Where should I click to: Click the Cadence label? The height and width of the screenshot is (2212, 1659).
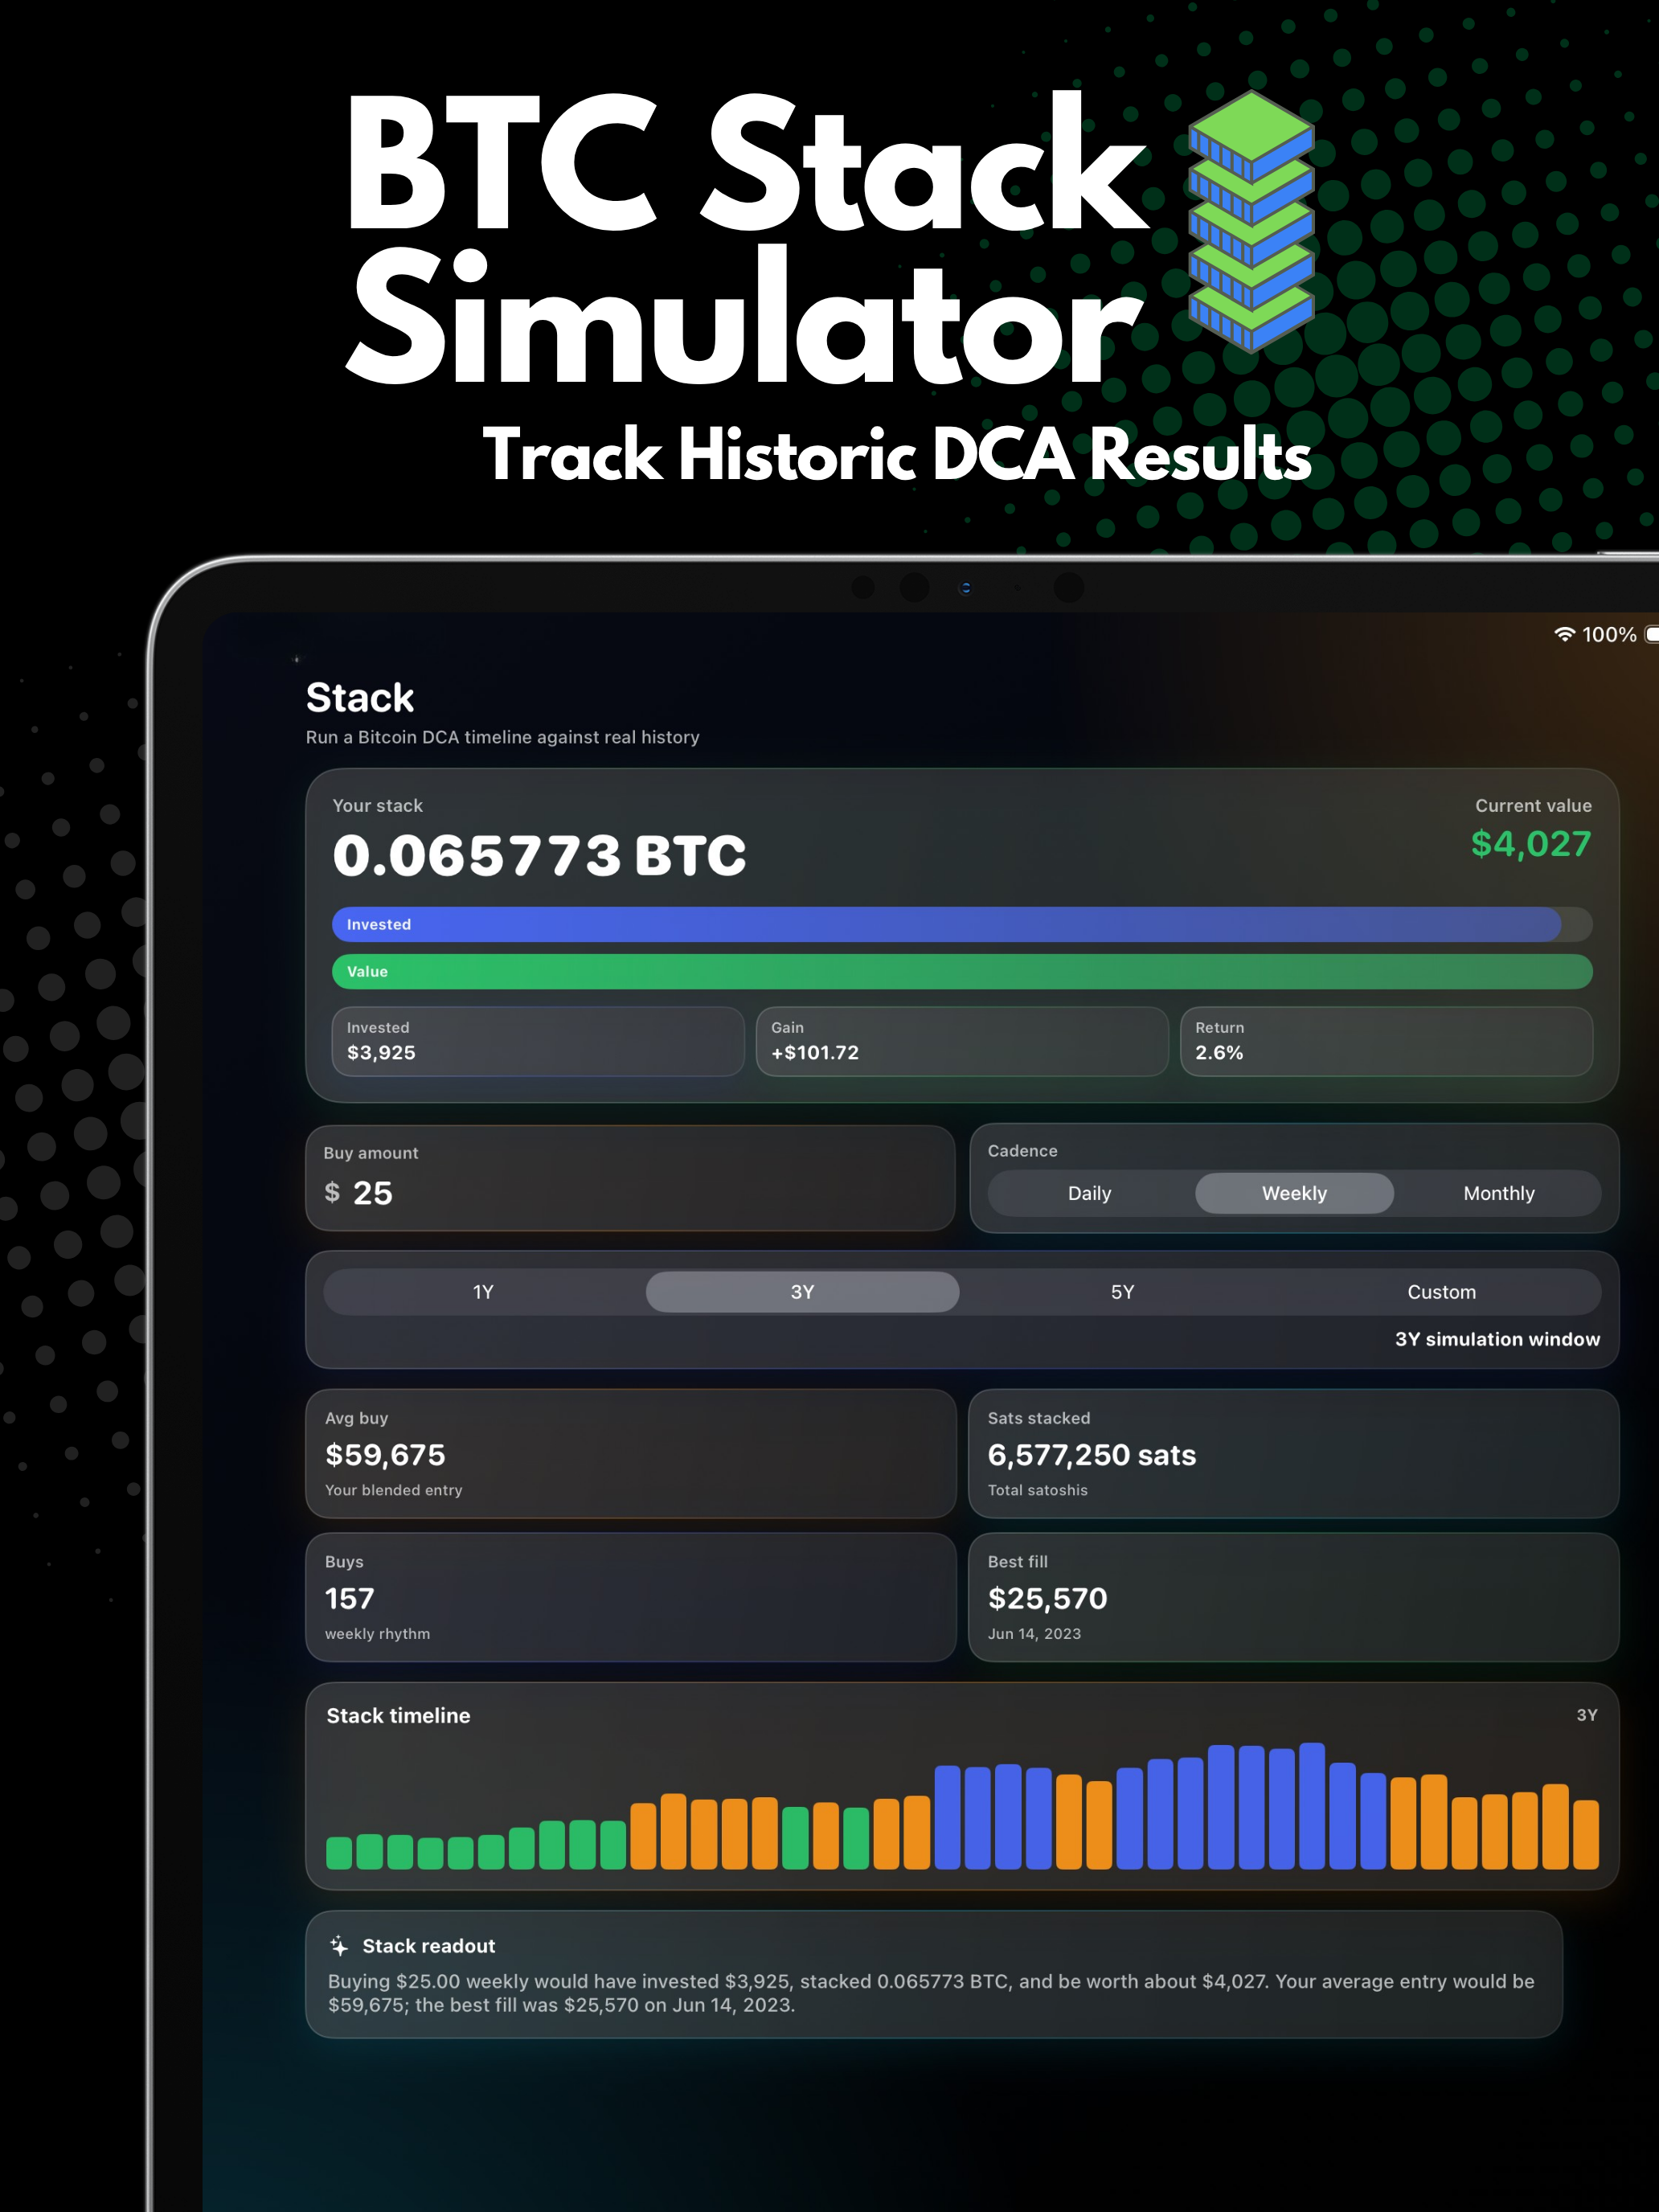click(x=1022, y=1151)
